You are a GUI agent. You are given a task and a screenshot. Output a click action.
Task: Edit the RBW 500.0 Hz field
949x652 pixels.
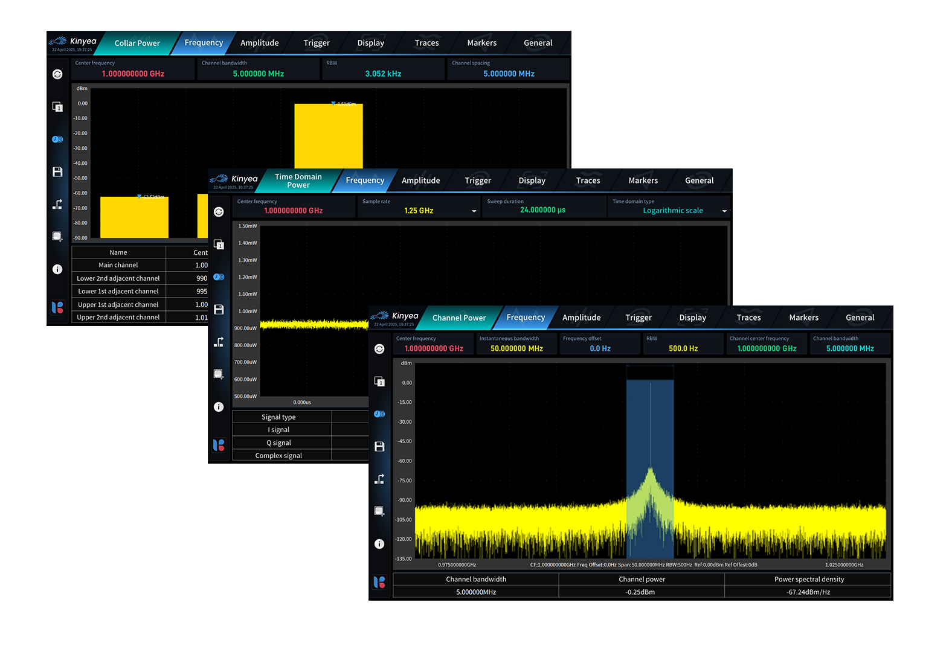click(683, 348)
